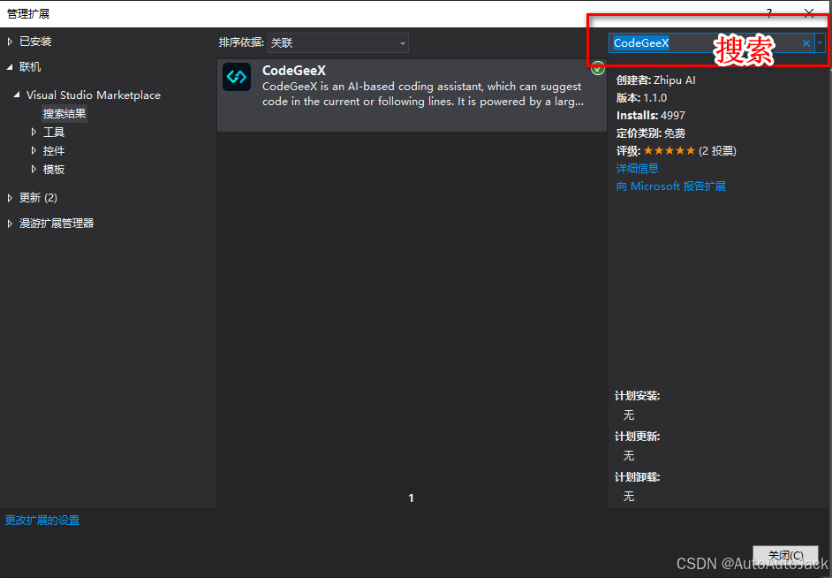Open the 详细信息 link

pos(638,168)
